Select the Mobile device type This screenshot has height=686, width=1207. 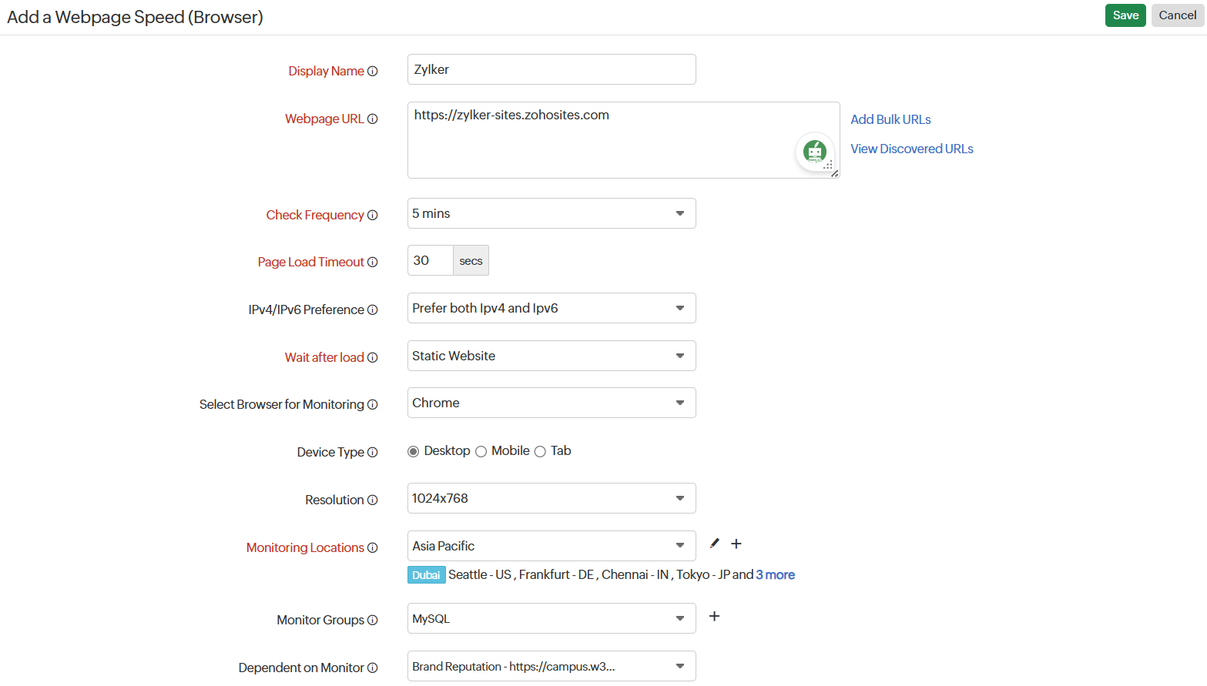click(481, 452)
